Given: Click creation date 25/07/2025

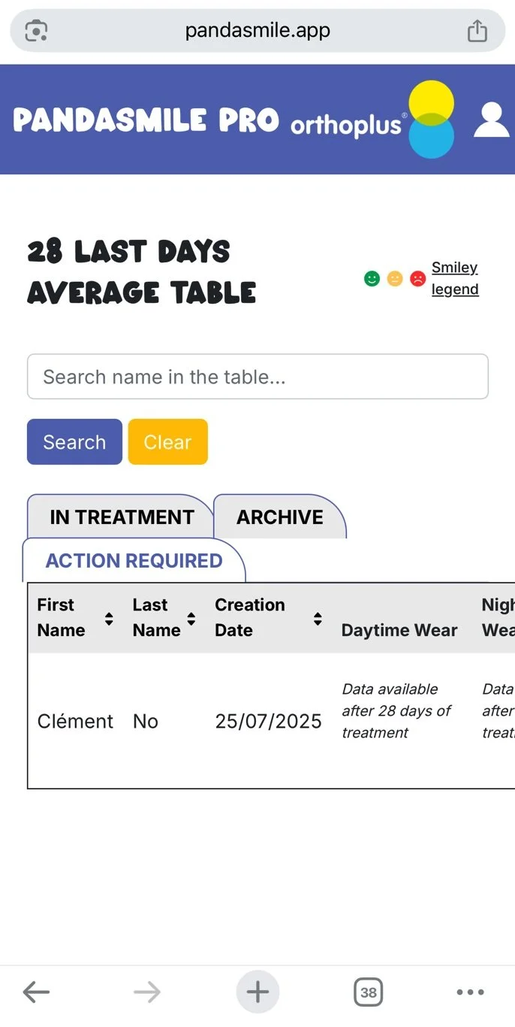Looking at the screenshot, I should (268, 722).
